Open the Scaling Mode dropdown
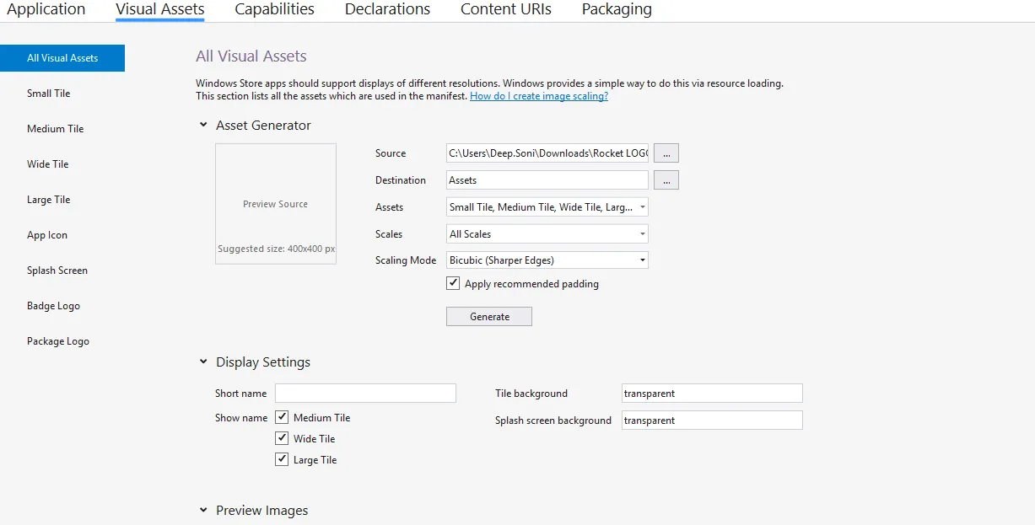 coord(547,260)
